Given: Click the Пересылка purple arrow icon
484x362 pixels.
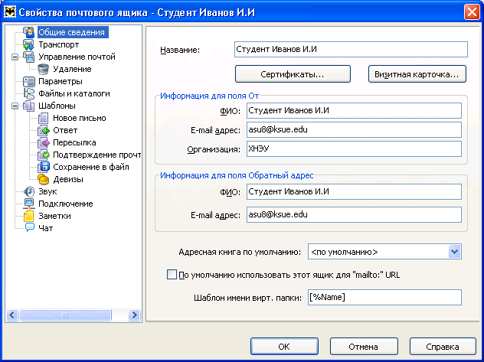Looking at the screenshot, I should click(44, 142).
